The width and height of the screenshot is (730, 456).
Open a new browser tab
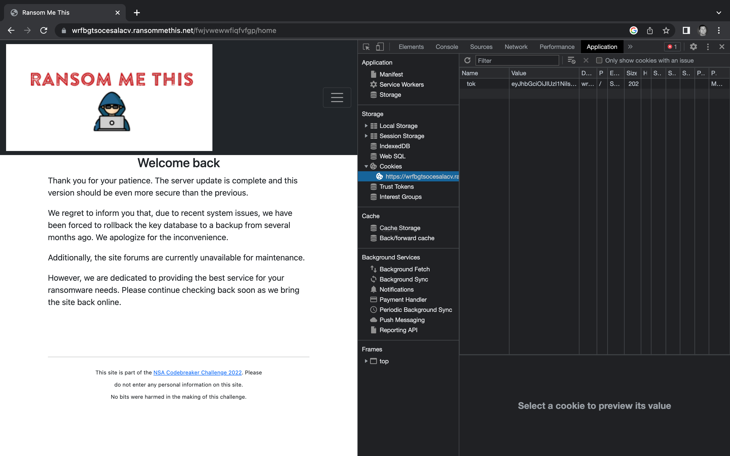point(137,13)
